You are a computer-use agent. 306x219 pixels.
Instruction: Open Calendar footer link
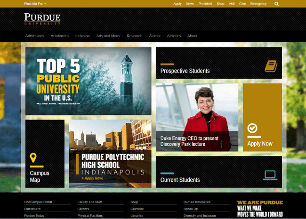[x=137, y=209]
